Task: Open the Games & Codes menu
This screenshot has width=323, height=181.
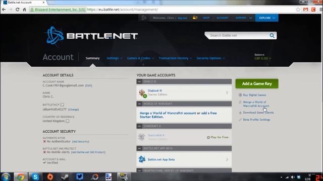Action: point(140,58)
